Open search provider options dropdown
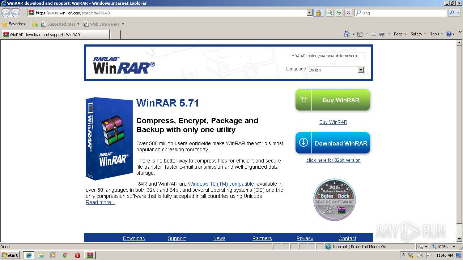Image resolution: width=463 pixels, height=260 pixels. click(x=459, y=13)
